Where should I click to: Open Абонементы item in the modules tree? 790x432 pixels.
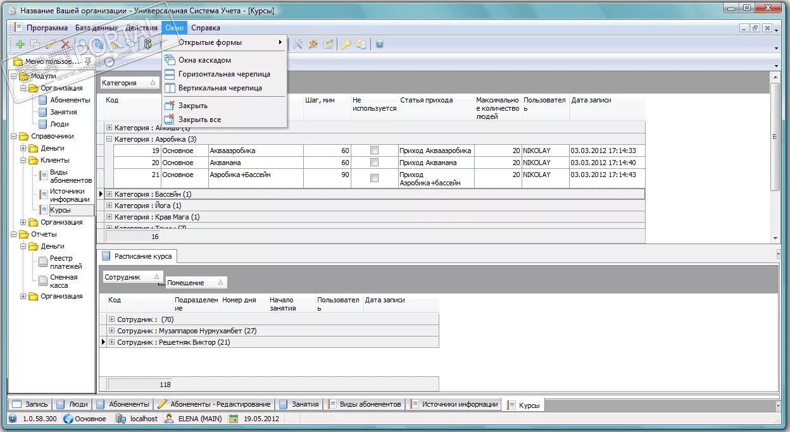tap(70, 100)
